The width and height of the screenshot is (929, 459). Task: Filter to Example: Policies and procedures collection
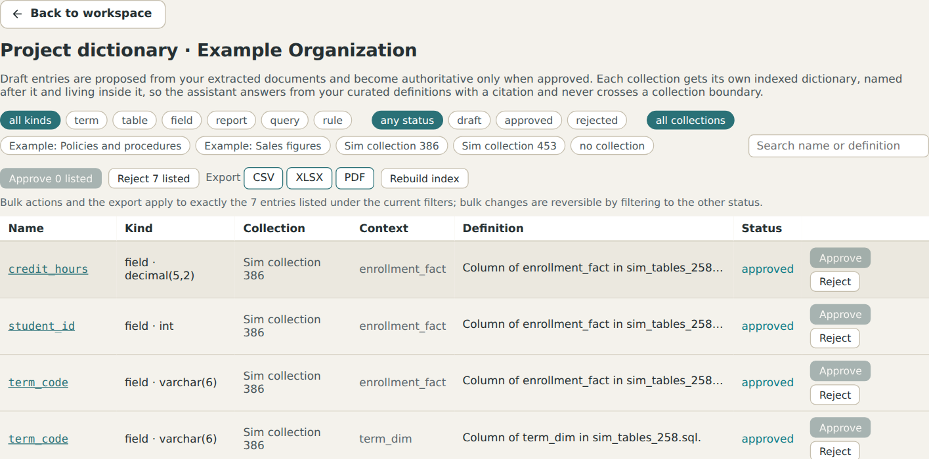tap(95, 146)
